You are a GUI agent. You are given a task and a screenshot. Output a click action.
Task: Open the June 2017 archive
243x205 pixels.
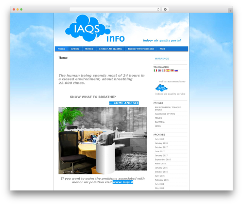pos(160,151)
